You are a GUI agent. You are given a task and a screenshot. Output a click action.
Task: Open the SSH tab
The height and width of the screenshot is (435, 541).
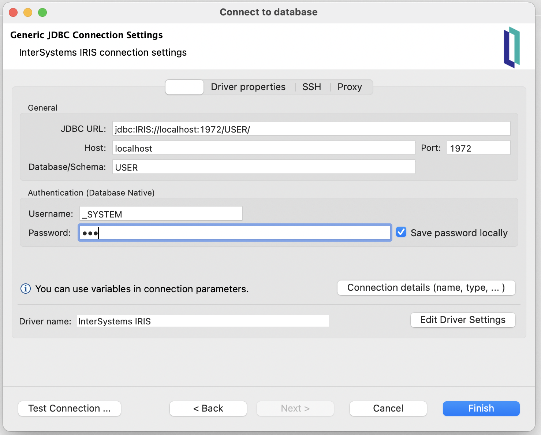(x=311, y=87)
